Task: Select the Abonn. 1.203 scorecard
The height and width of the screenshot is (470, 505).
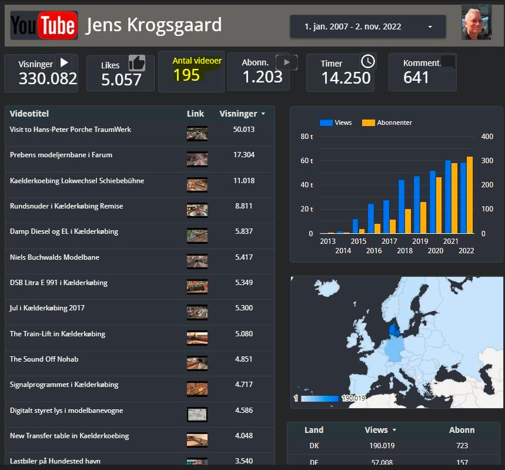Action: [259, 72]
